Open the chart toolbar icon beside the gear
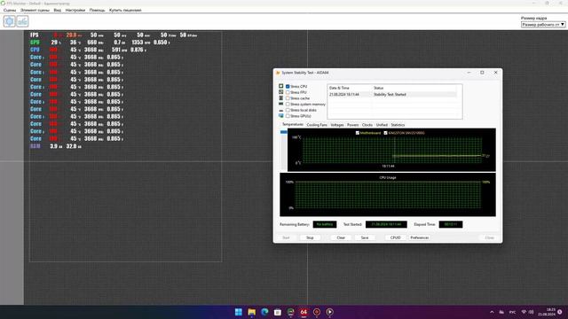This screenshot has width=568, height=319. [22, 21]
